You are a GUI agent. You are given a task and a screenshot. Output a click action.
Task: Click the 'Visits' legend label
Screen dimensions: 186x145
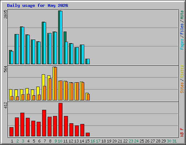[182, 72]
